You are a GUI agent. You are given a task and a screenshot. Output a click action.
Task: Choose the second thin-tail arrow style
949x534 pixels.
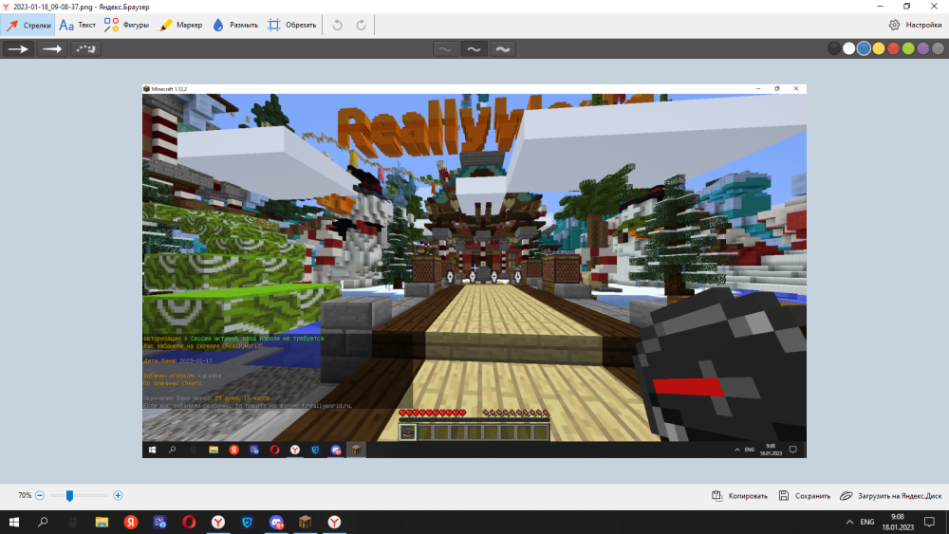coord(52,49)
